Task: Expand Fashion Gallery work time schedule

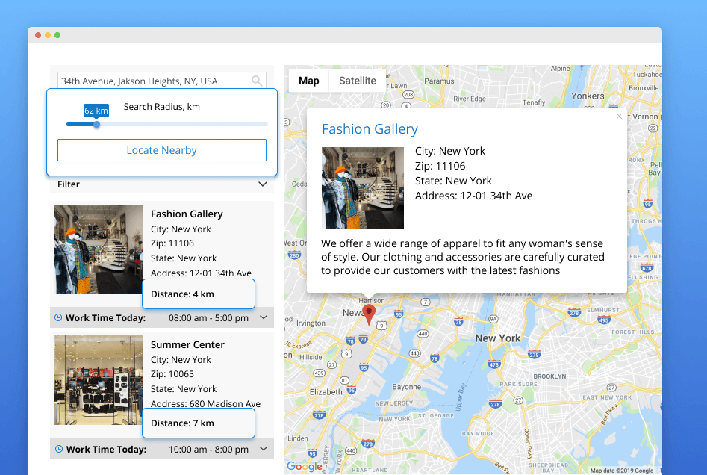Action: click(263, 317)
